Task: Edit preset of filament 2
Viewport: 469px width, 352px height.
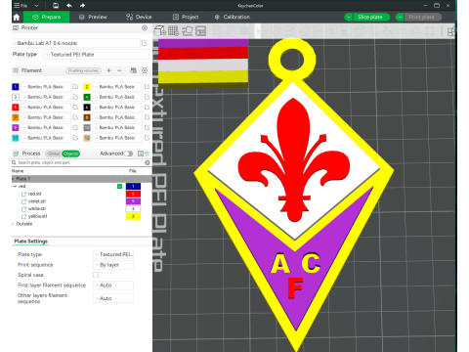Action: point(147,87)
